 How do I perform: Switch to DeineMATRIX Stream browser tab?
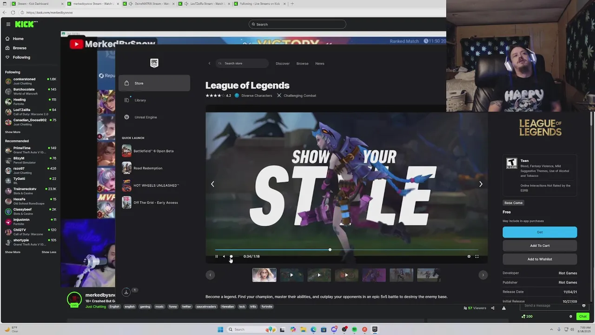click(x=149, y=4)
